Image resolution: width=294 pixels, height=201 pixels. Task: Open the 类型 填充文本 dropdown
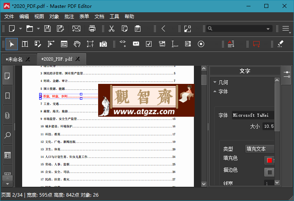pos(260,149)
